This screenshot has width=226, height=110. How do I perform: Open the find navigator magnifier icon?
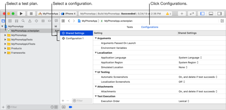point(23,21)
